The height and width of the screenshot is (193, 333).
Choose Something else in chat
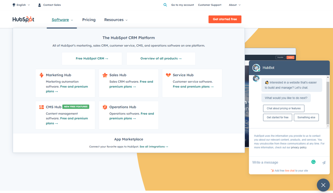click(306, 117)
